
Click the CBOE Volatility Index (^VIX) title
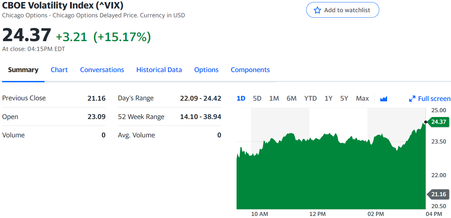click(x=63, y=5)
